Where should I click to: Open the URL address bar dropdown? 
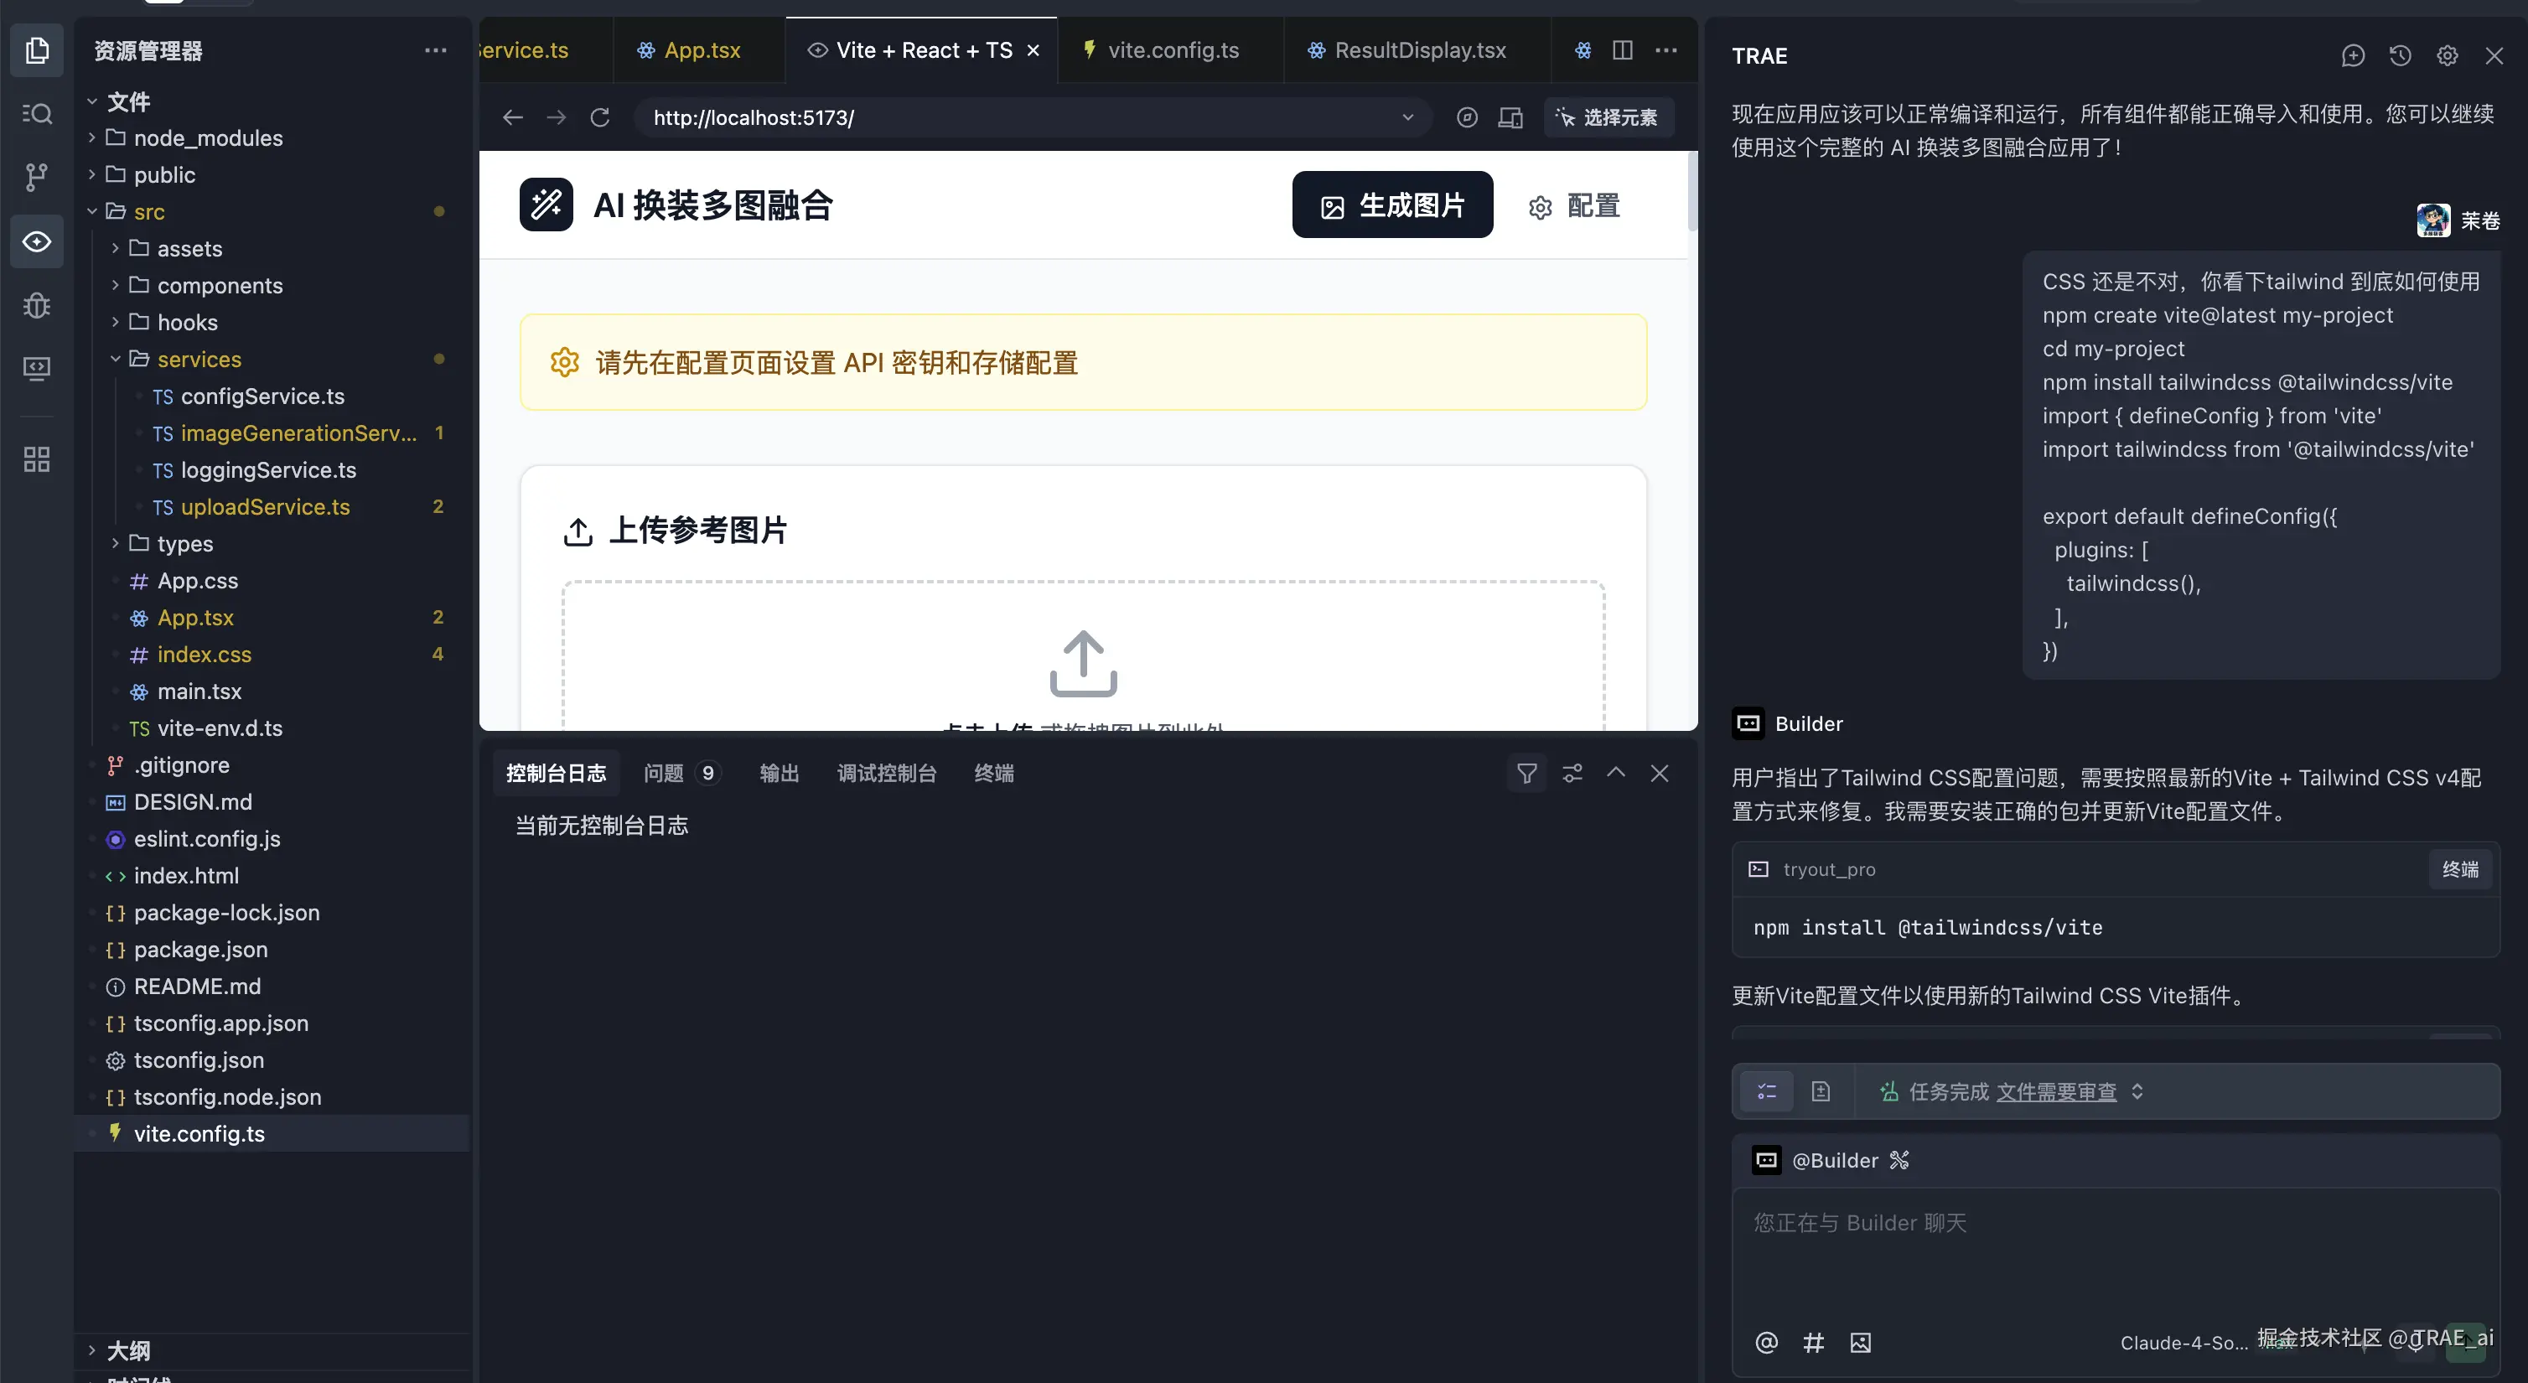tap(1407, 118)
